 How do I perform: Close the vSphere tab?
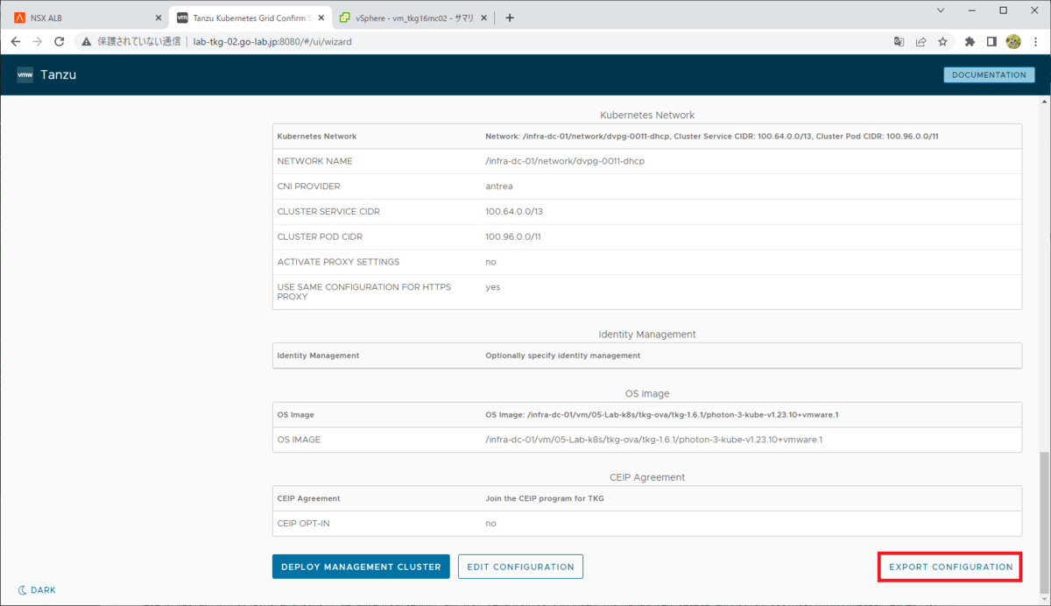(x=483, y=18)
